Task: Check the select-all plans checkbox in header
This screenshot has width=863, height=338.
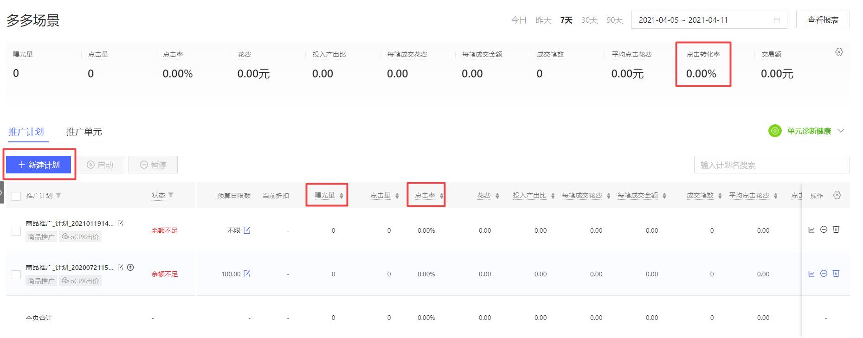Action: [x=16, y=196]
